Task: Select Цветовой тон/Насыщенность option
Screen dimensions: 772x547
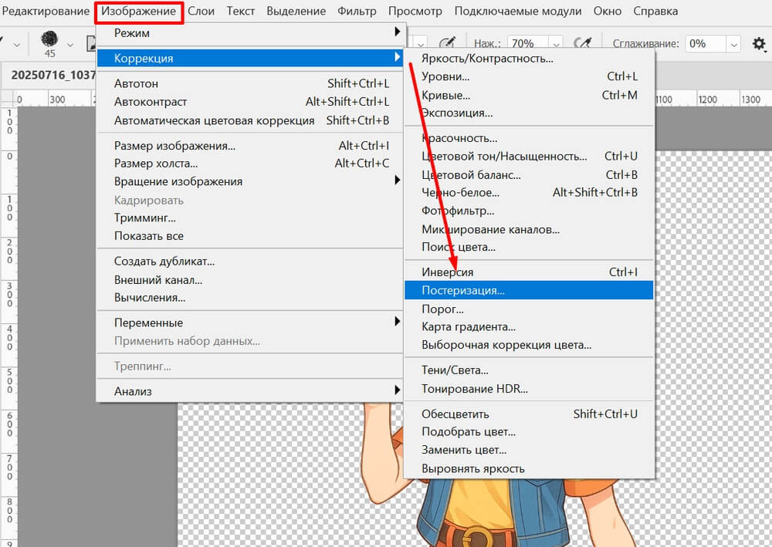Action: 503,157
